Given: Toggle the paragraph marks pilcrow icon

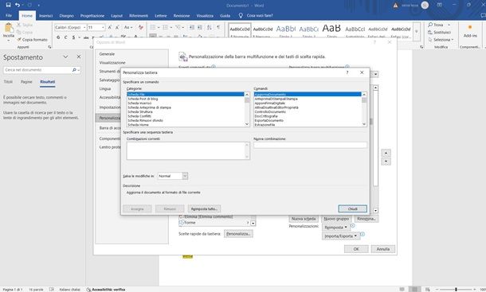Looking at the screenshot, I should click(218, 27).
